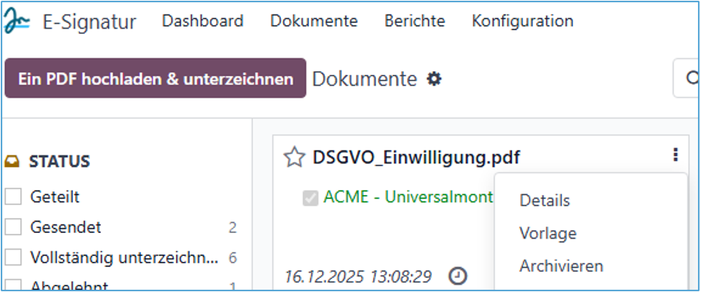Select Details from the context menu
Image resolution: width=701 pixels, height=292 pixels.
[545, 201]
